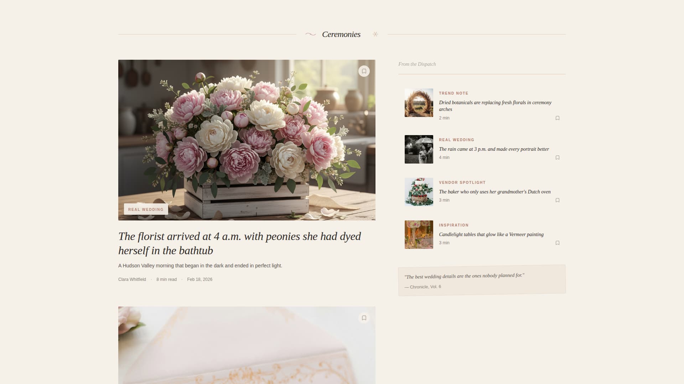Open Candlelight tables that glow like Vermeer
This screenshot has width=684, height=384.
pyautogui.click(x=491, y=234)
